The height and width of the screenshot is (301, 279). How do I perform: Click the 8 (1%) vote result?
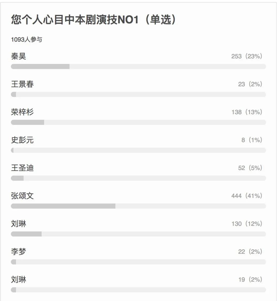click(x=252, y=140)
